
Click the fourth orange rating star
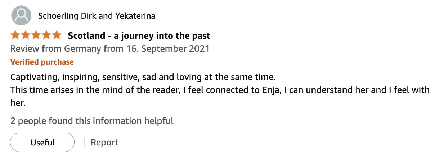(46, 36)
